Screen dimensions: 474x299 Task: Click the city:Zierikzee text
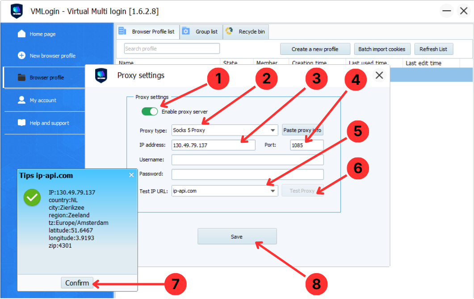point(67,208)
